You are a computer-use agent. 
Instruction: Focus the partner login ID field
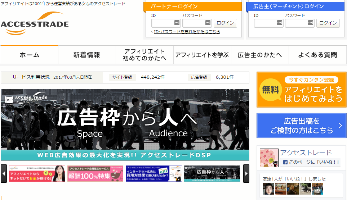click(x=166, y=23)
